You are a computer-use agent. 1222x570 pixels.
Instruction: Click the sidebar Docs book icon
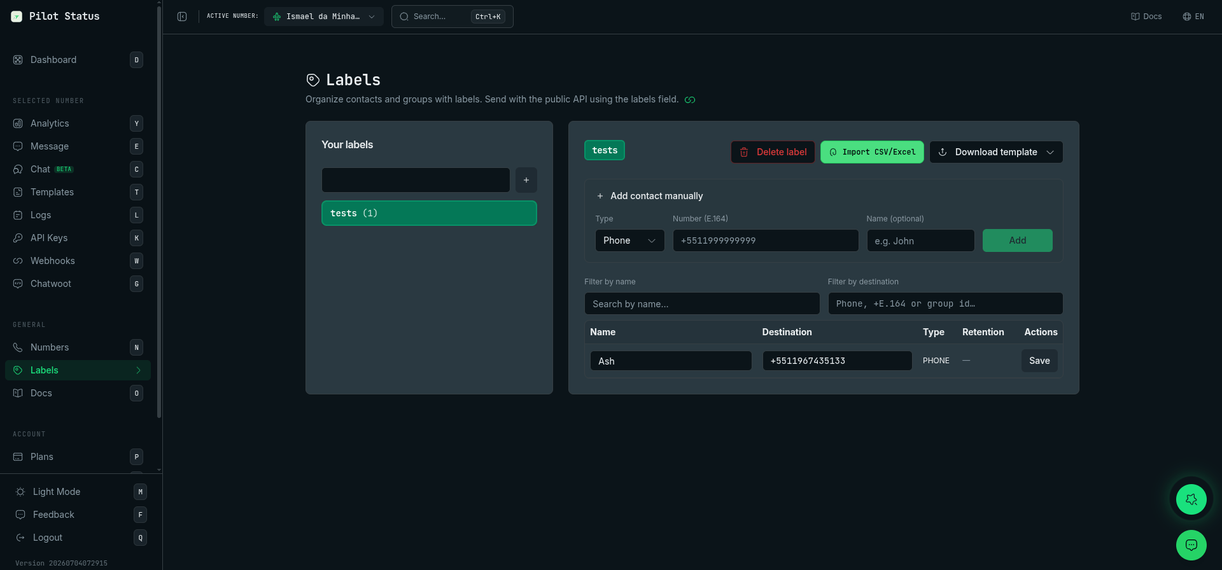(18, 393)
